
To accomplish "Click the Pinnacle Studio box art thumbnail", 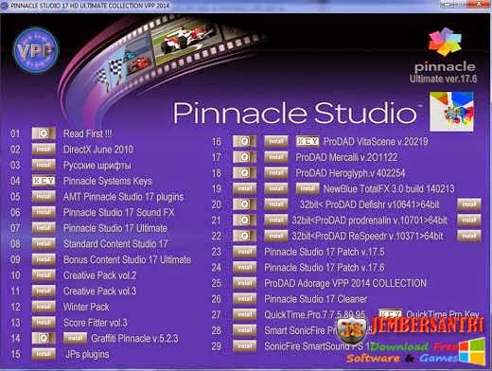I will tap(451, 112).
